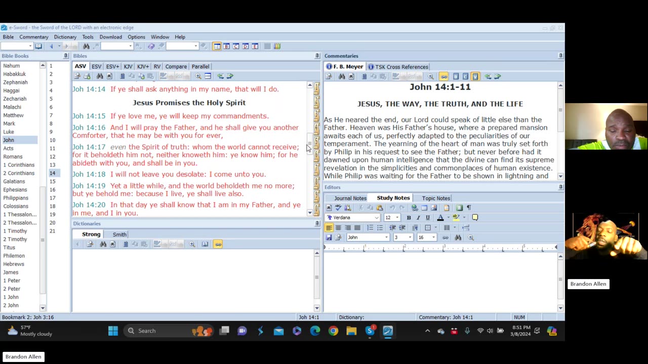Viewport: 648px width, 364px height.
Task: Click the bulleted list icon in editor
Action: pyautogui.click(x=380, y=227)
